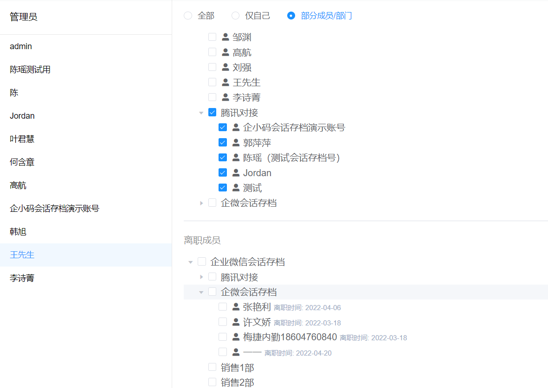Expand 企微会话存档 under the member tree

[201, 203]
